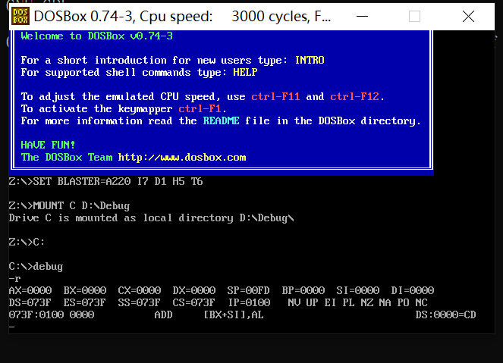Image resolution: width=503 pixels, height=363 pixels.
Task: Click the NC carry flag
Action: click(x=421, y=303)
